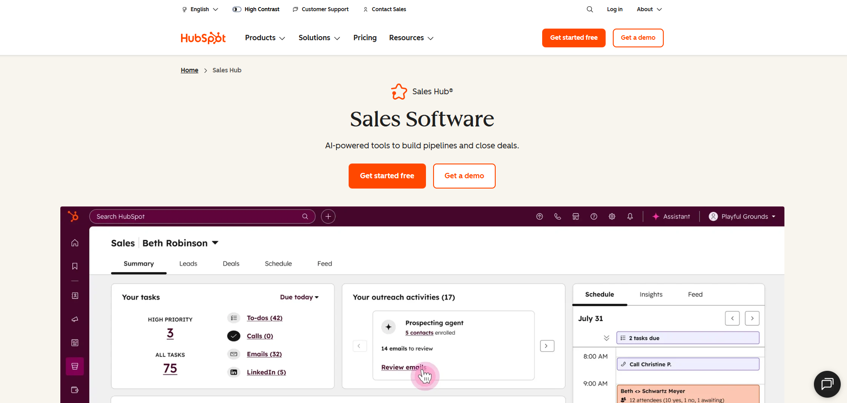This screenshot has width=847, height=403.
Task: Click the Review emails link
Action: [x=404, y=367]
